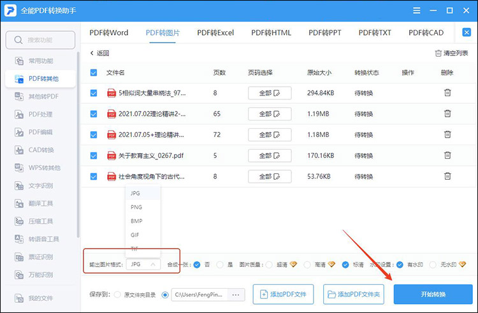This screenshot has width=478, height=313.
Task: Select 无水印 watermark option
Action: point(433,265)
